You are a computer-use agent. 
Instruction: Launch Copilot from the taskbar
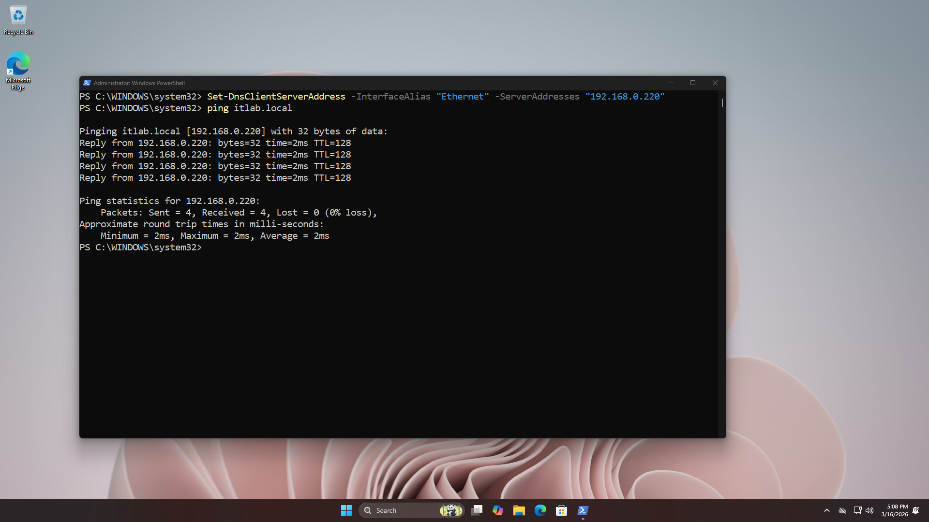(498, 510)
